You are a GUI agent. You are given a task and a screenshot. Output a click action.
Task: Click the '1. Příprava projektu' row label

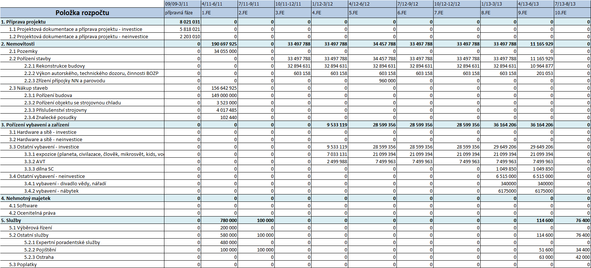(24, 22)
